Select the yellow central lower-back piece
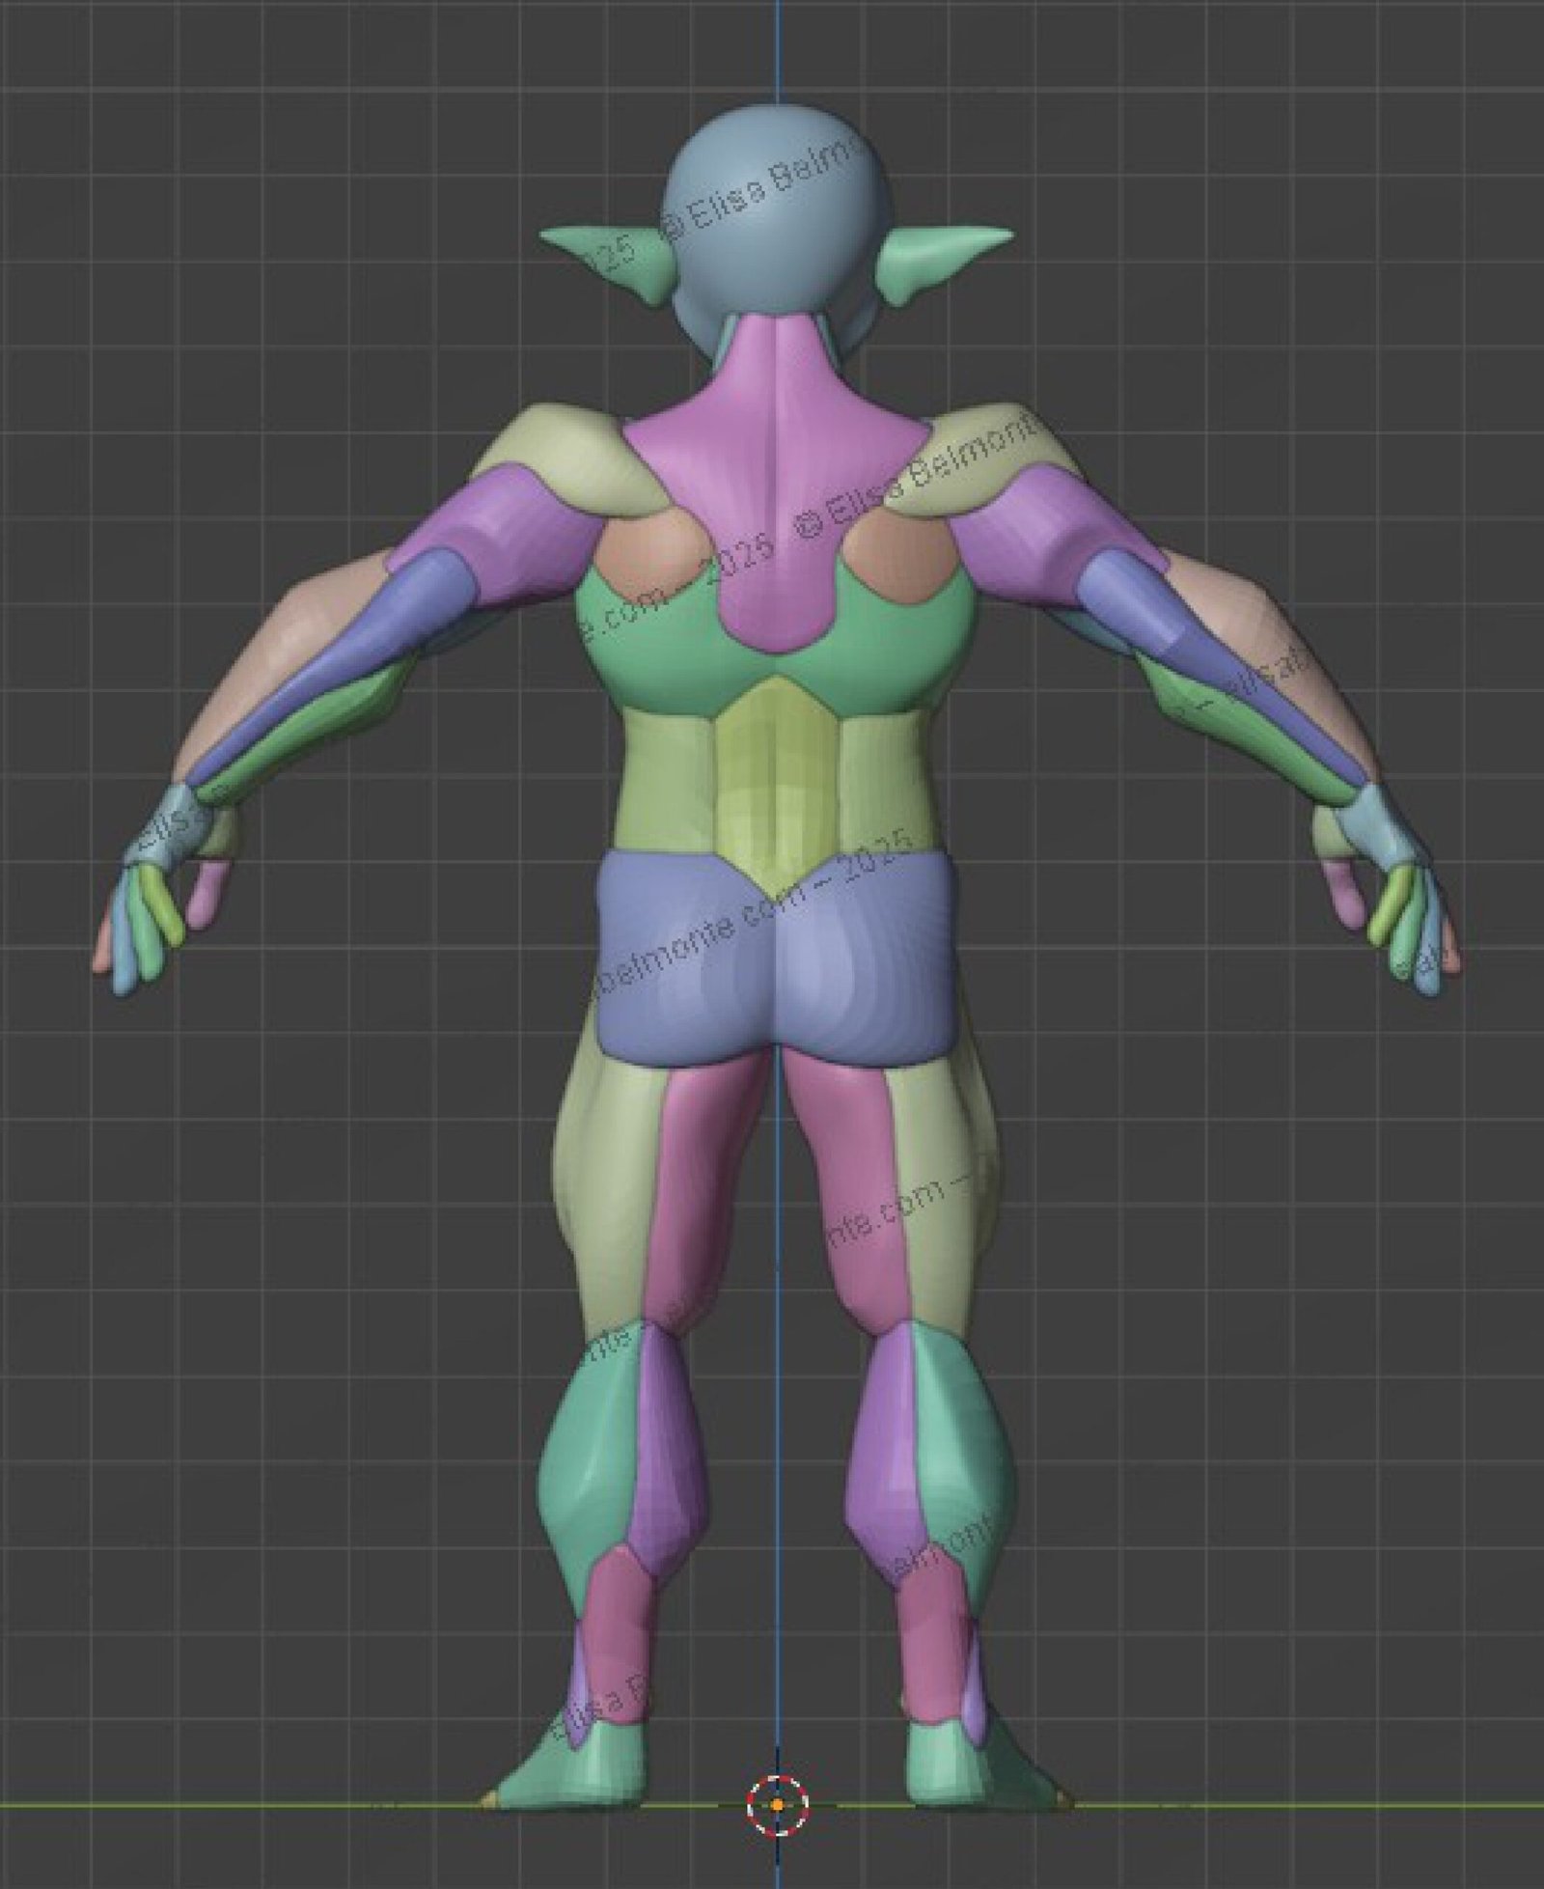Viewport: 1544px width, 1889px height. pyautogui.click(x=779, y=782)
